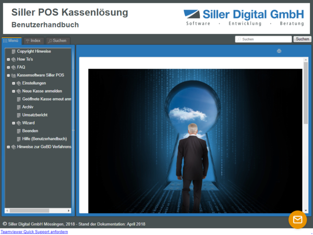Click the book icon beside How To's
The image size is (313, 235).
click(x=14, y=60)
